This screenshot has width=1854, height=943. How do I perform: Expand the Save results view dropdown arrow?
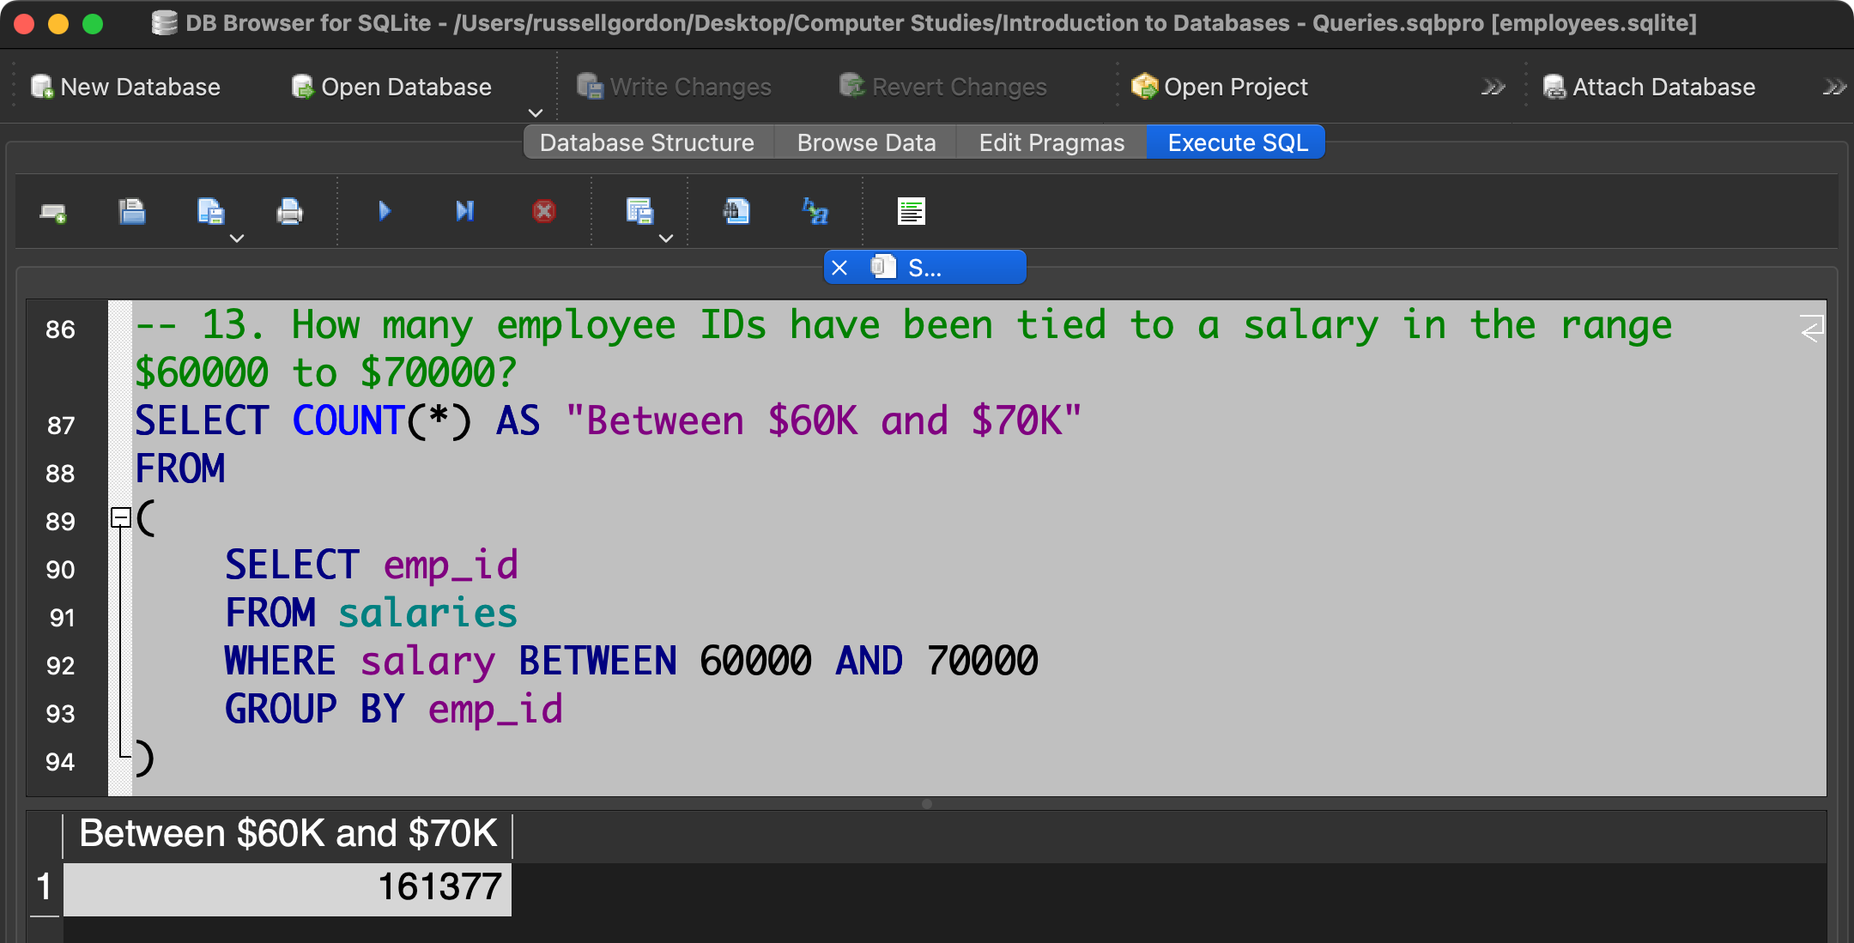(666, 239)
